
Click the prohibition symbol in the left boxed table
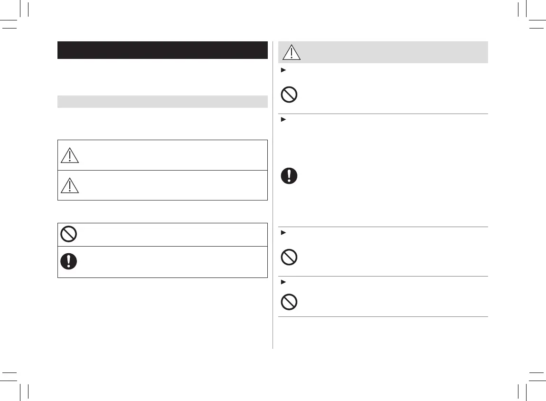(x=69, y=235)
